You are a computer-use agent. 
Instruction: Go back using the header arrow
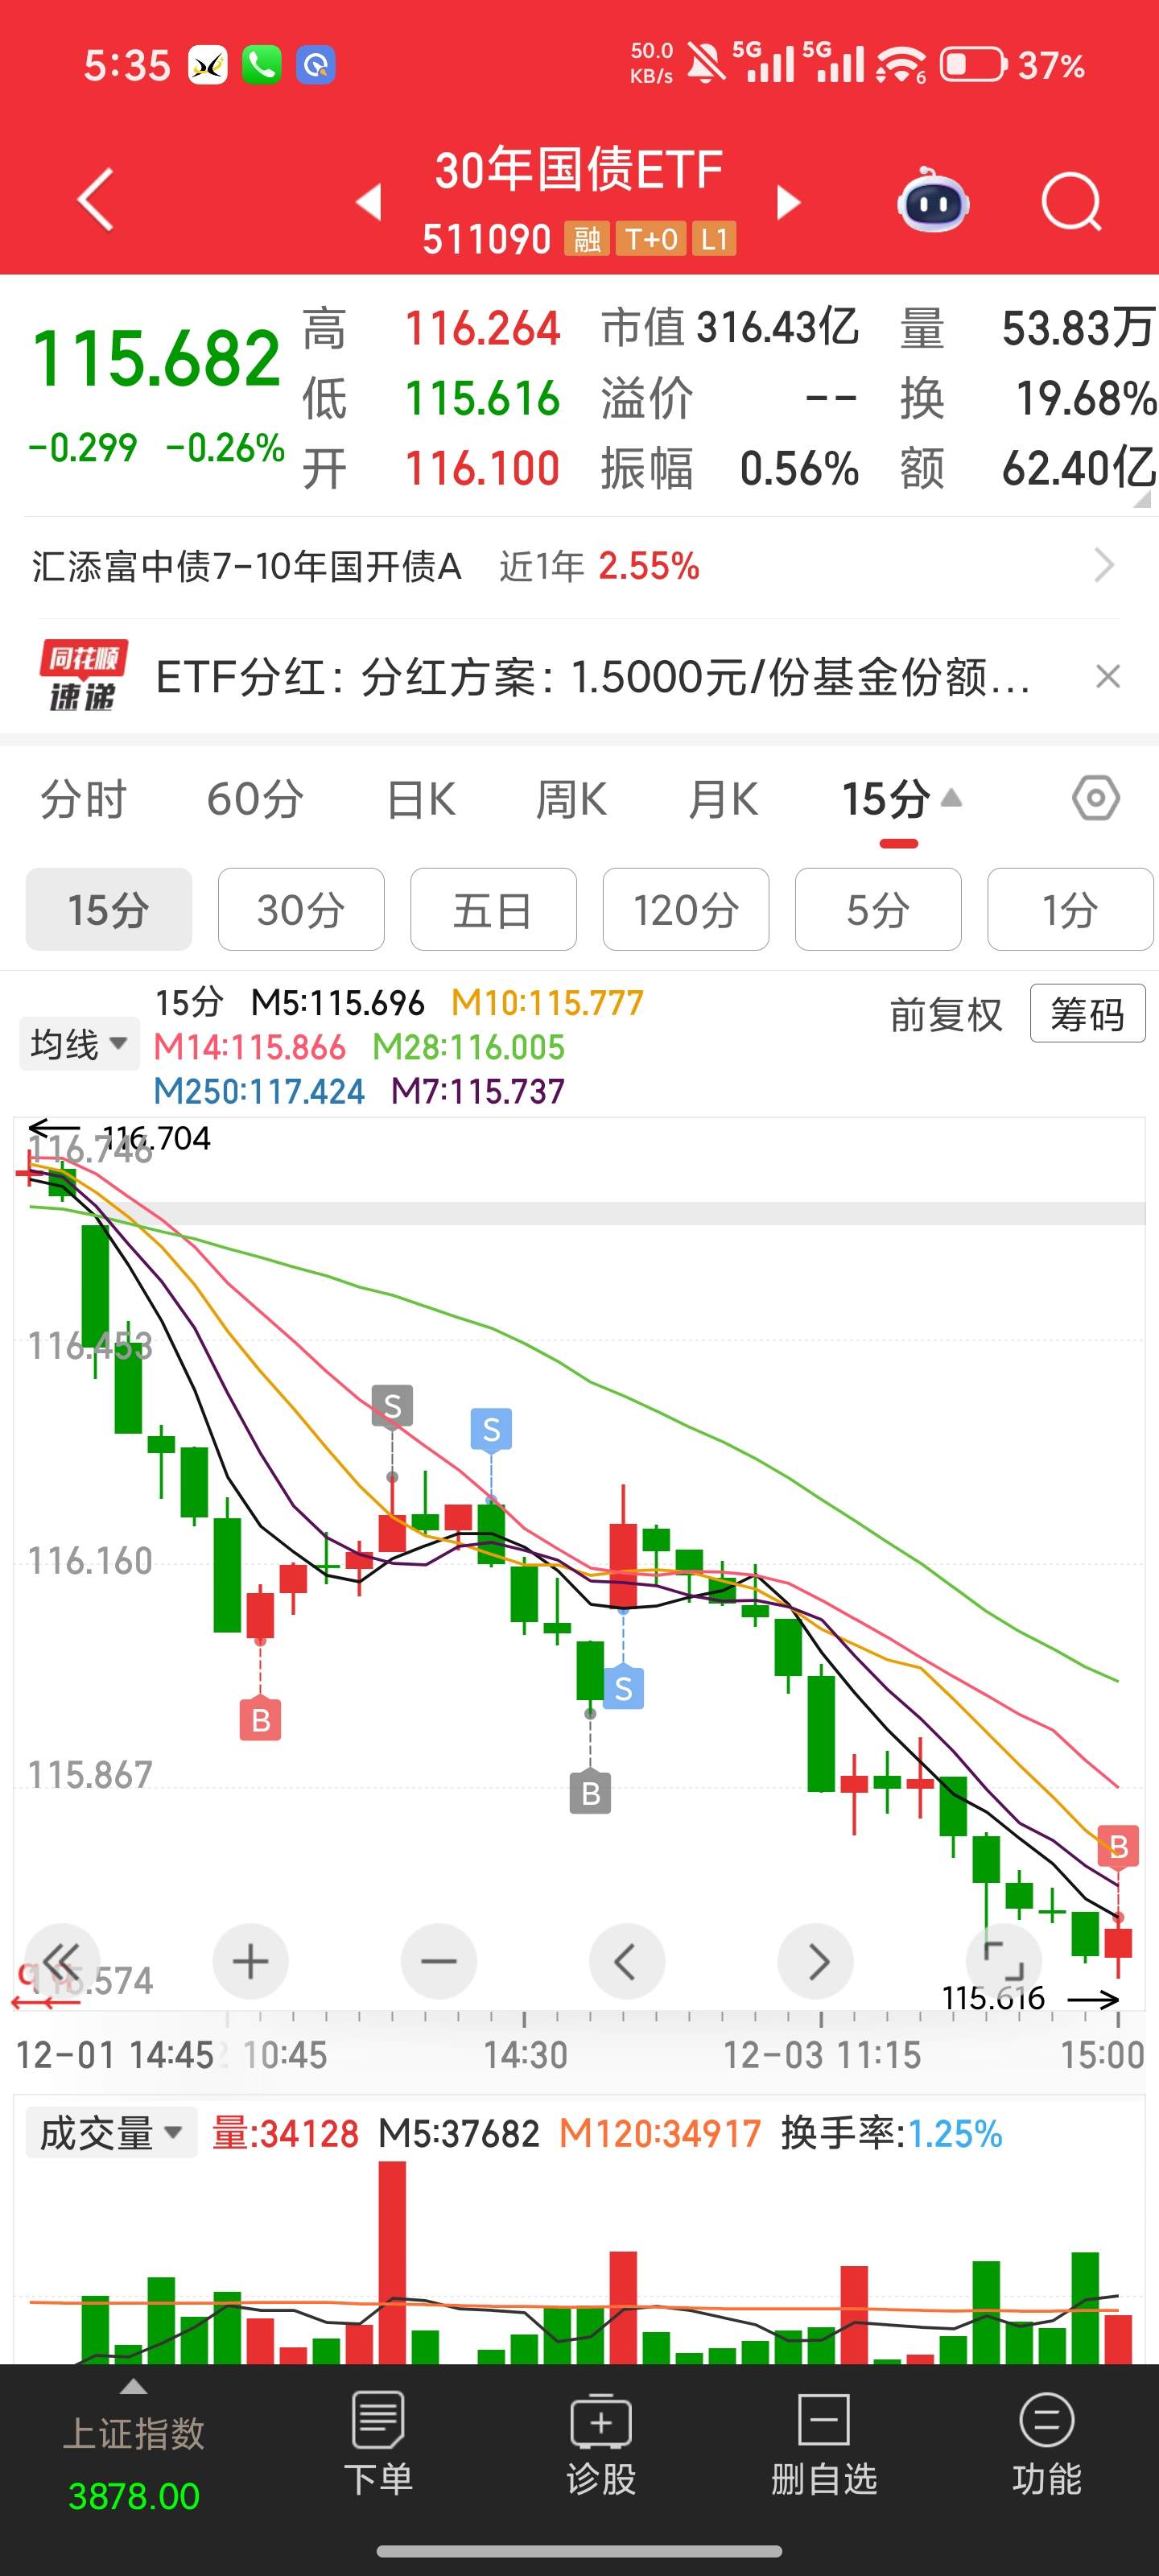(96, 201)
